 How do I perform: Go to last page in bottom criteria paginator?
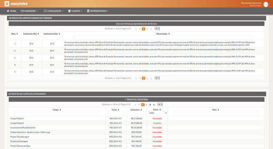pos(151,78)
